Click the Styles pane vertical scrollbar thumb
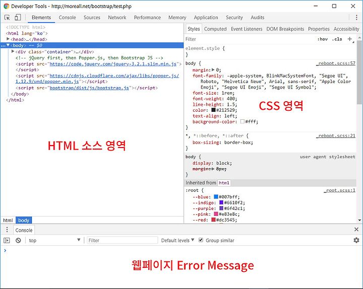Image resolution: width=363 pixels, height=289 pixels. (x=359, y=72)
